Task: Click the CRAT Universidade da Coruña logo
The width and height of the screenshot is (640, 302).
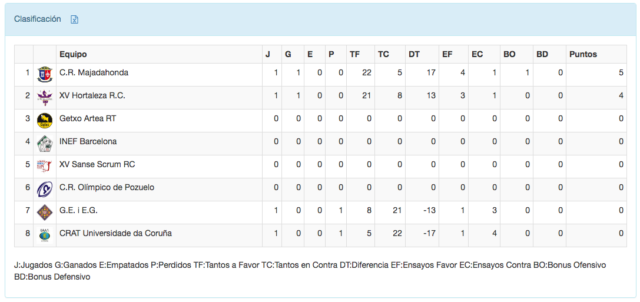Action: pos(44,235)
